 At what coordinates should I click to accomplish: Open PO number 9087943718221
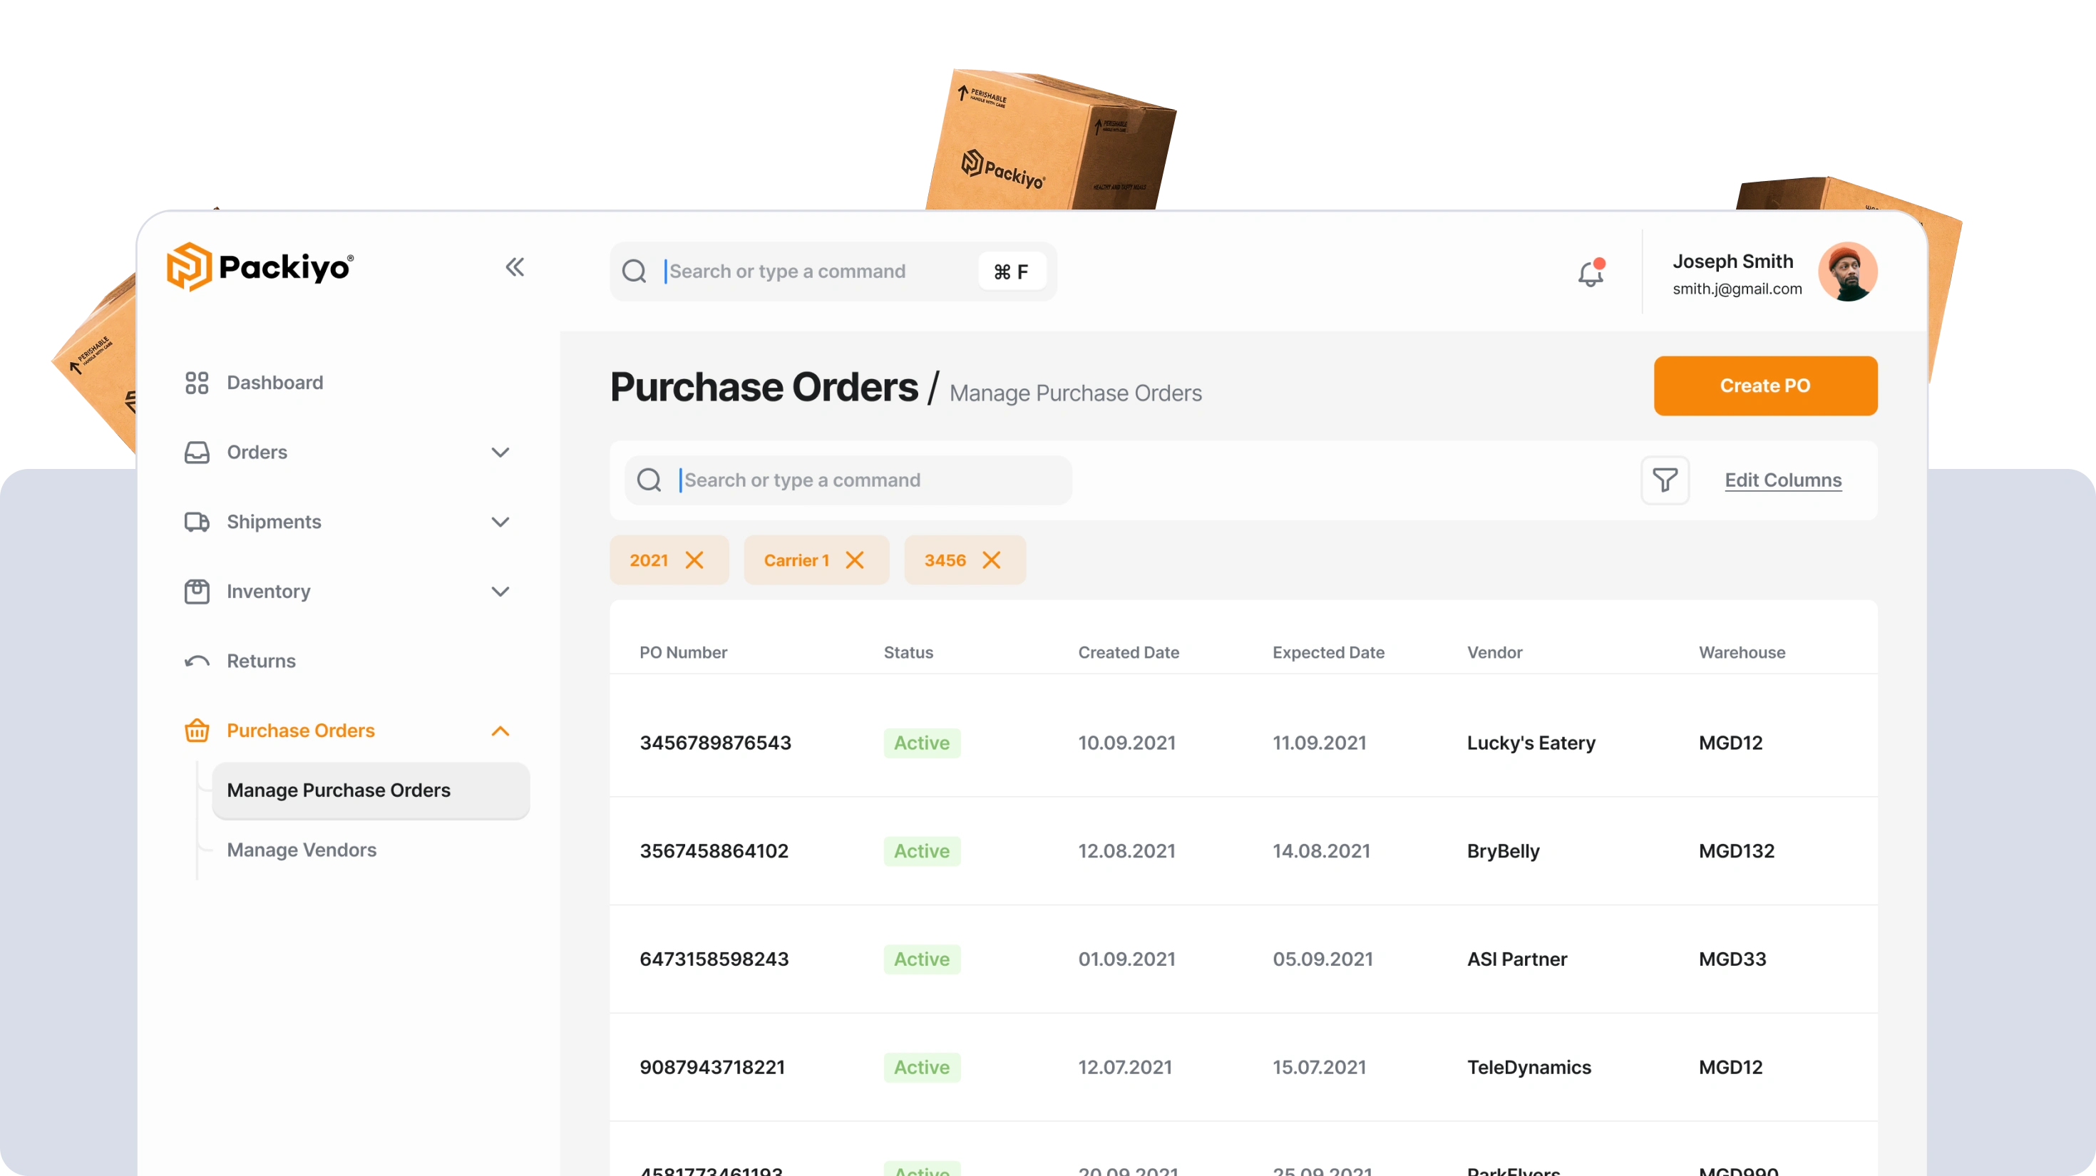click(x=712, y=1067)
